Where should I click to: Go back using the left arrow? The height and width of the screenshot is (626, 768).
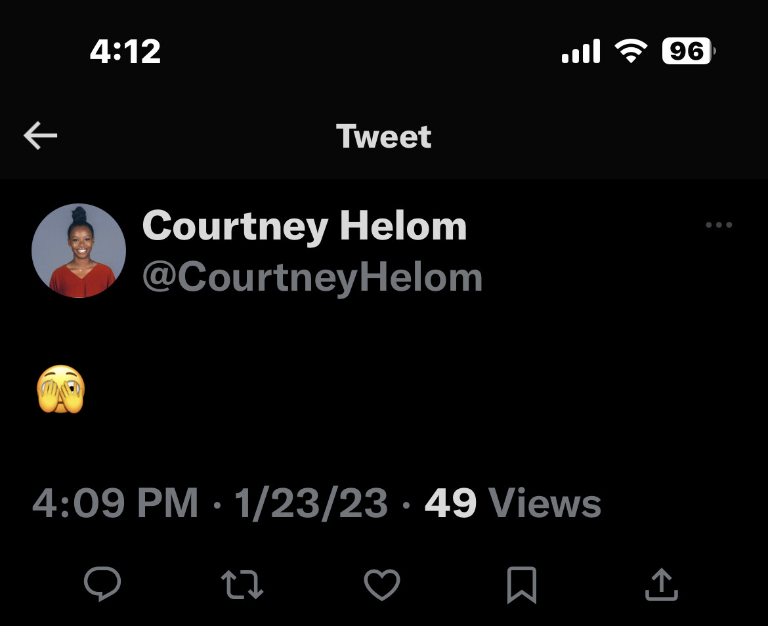(41, 136)
